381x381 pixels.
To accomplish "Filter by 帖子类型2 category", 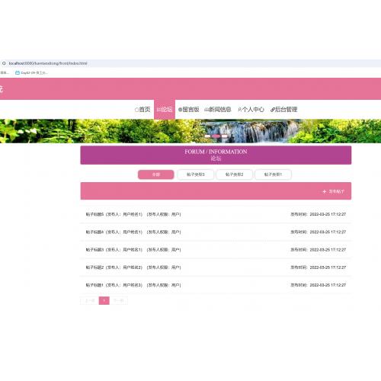I will click(234, 174).
